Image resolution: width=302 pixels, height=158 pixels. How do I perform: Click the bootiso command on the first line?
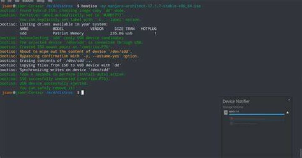pos(89,6)
